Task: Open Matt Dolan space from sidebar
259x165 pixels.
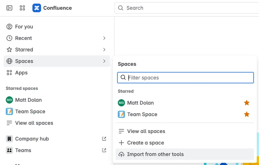Action: click(57, 100)
